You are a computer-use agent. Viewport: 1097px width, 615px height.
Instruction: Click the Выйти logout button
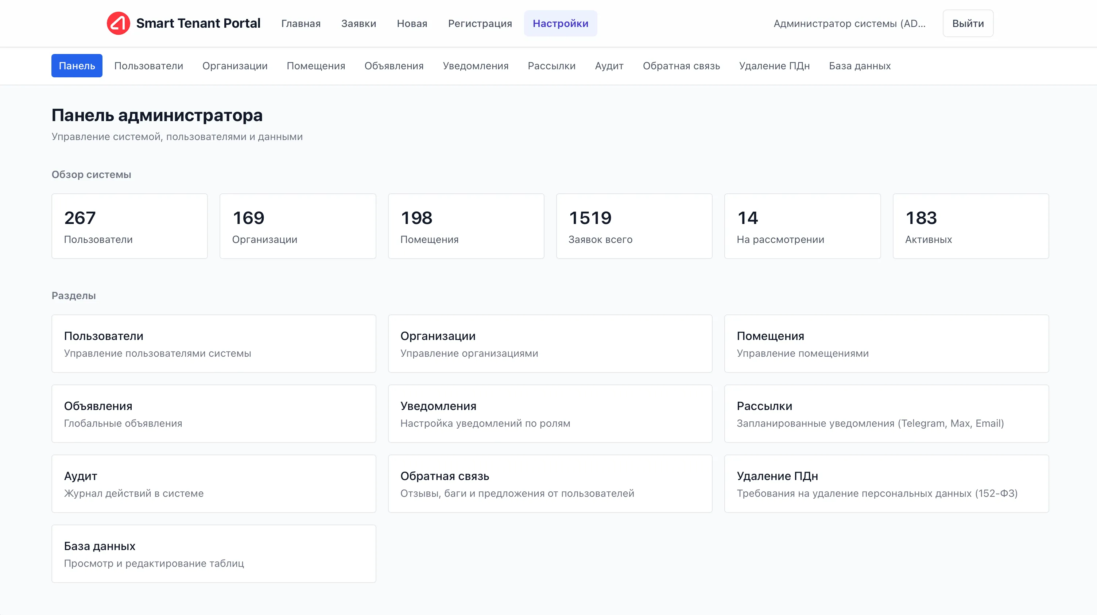(968, 23)
